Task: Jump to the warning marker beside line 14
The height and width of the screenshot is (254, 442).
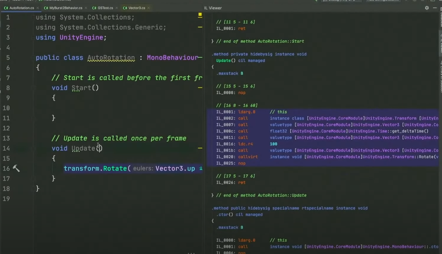Action: [x=200, y=148]
